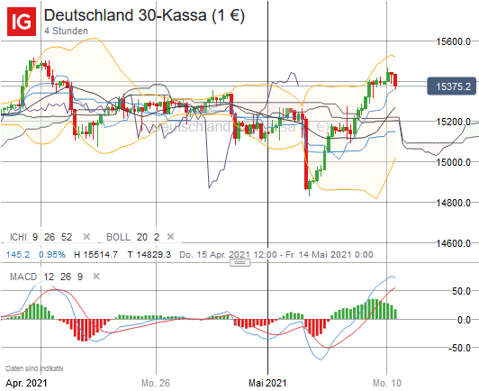Click the 145.2 change value
The width and height of the screenshot is (479, 391).
pos(18,254)
